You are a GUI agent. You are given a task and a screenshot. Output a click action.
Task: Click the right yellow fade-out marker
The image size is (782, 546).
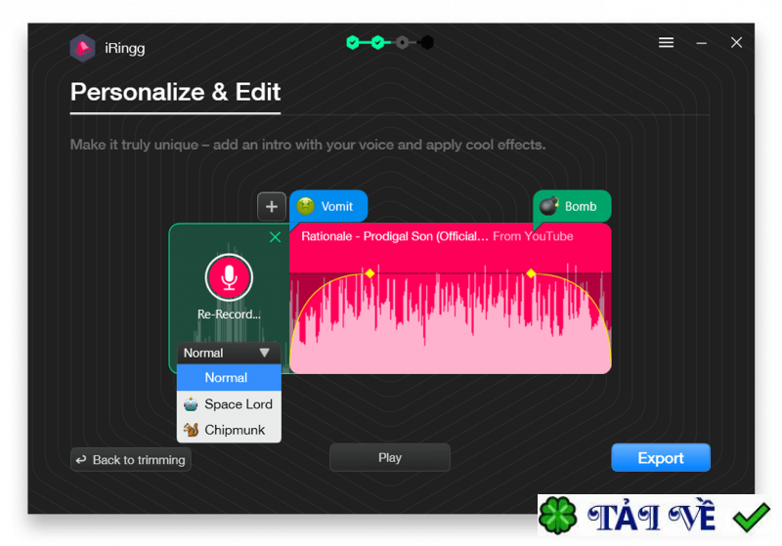[531, 273]
